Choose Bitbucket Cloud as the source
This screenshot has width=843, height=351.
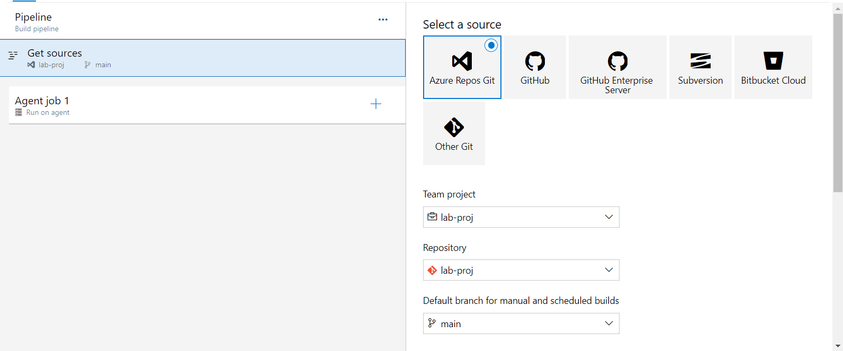[773, 61]
